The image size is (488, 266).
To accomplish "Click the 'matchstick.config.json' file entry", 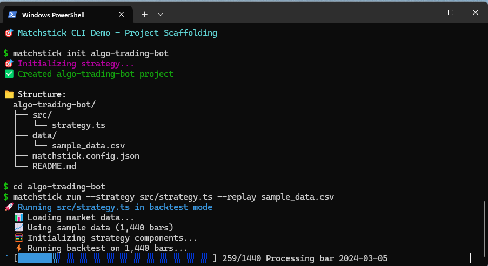I will [x=86, y=156].
